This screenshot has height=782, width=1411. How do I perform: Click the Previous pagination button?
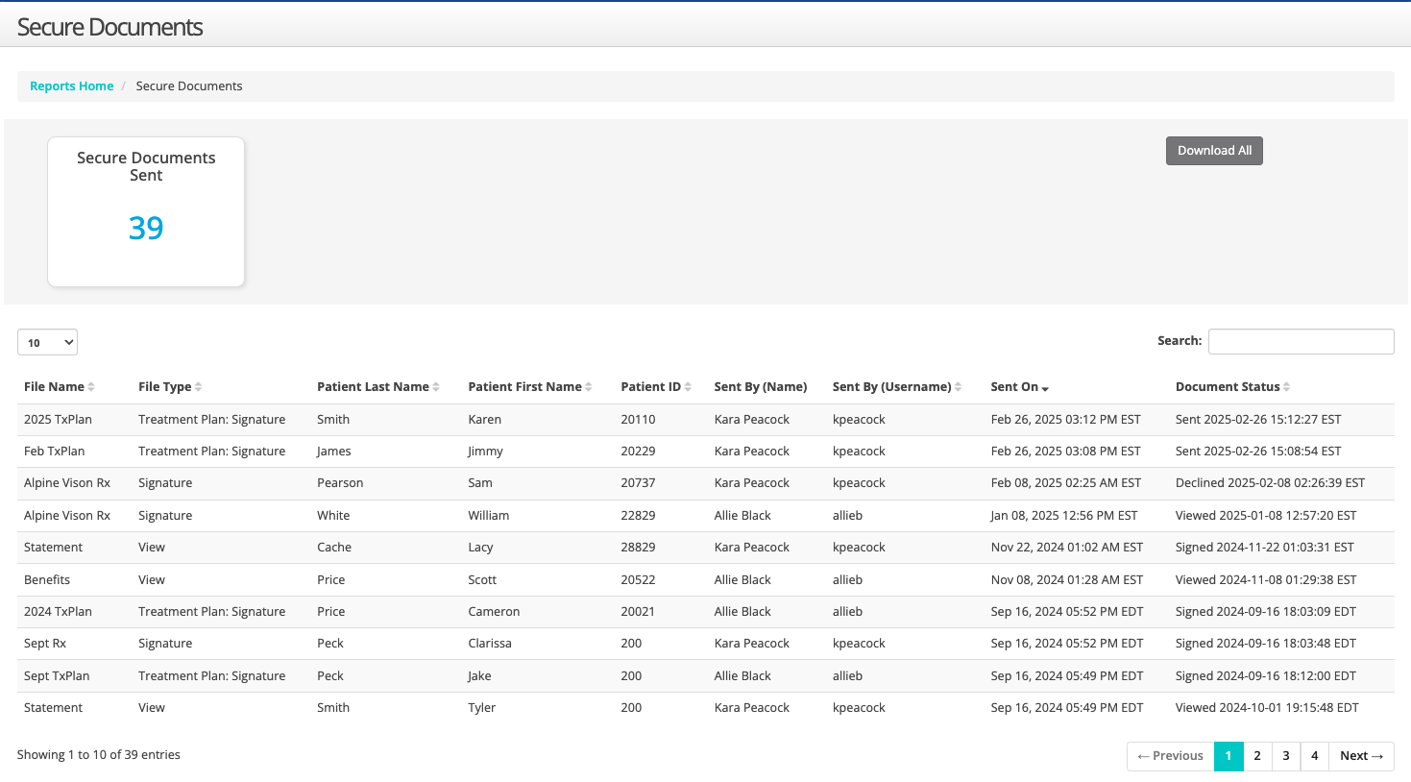coord(1170,756)
